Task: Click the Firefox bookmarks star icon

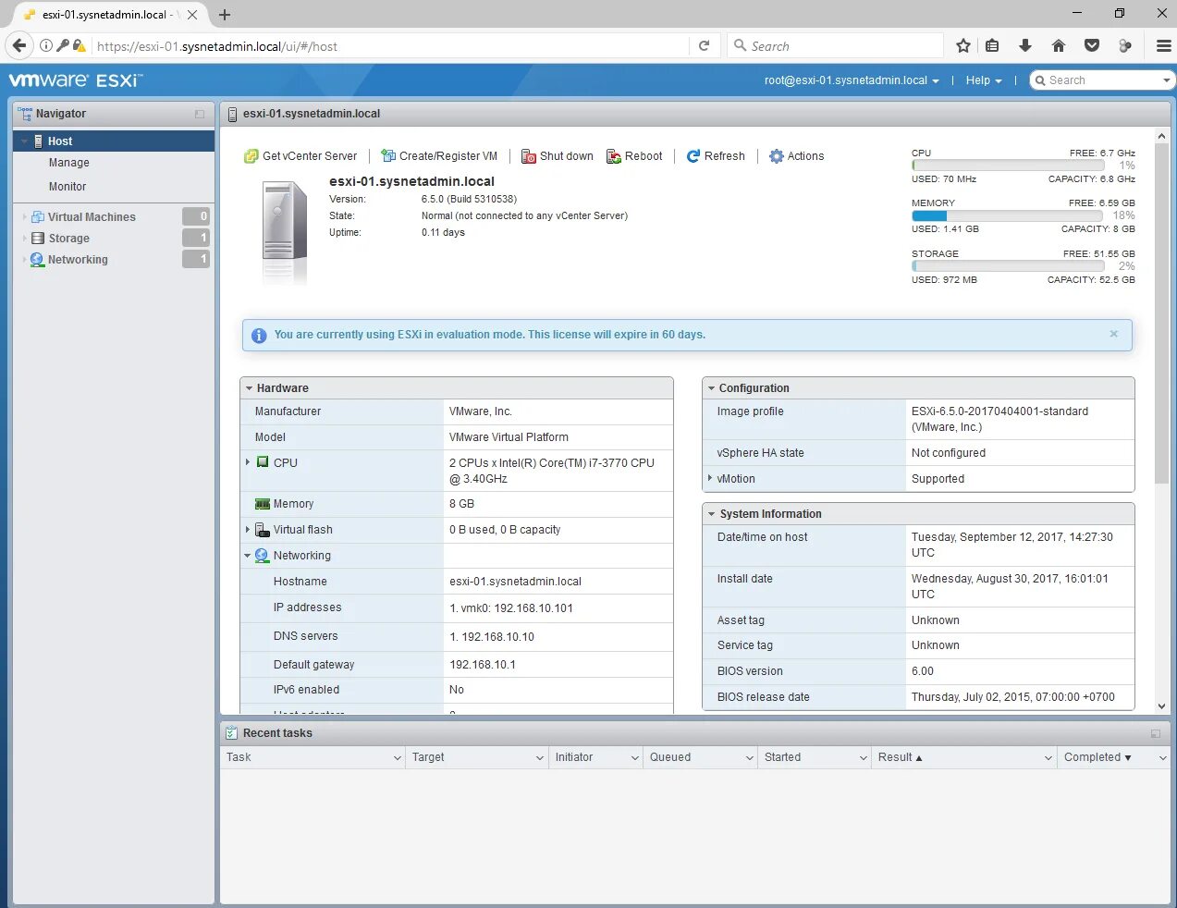Action: pyautogui.click(x=962, y=45)
